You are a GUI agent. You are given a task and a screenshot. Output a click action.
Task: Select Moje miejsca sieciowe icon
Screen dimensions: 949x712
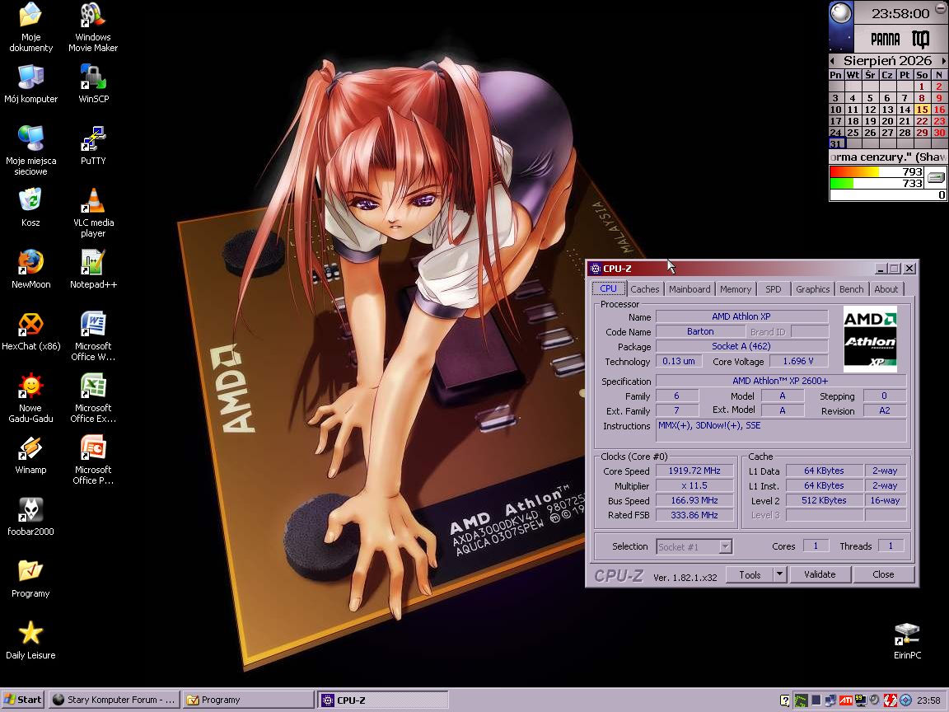(30, 151)
